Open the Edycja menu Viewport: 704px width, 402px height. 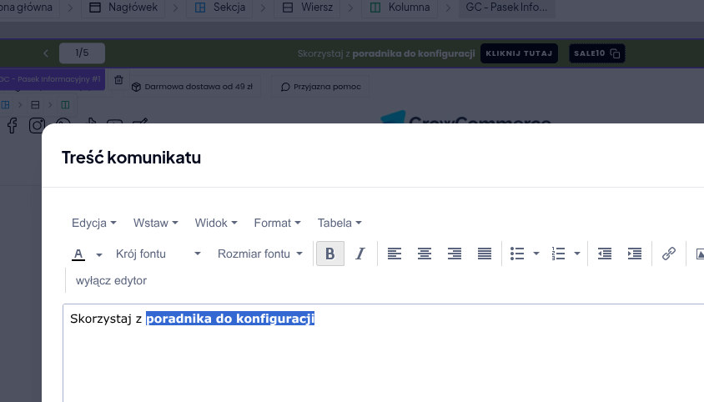[93, 223]
